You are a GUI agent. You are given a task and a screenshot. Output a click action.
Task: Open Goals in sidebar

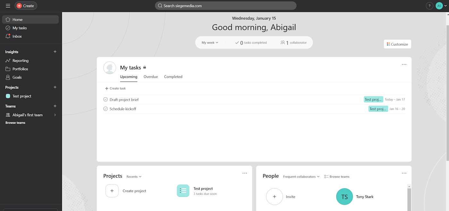(30, 77)
